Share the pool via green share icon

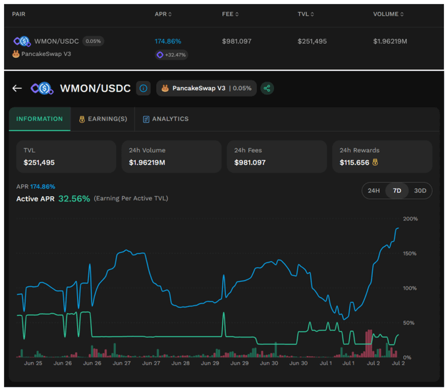point(267,88)
